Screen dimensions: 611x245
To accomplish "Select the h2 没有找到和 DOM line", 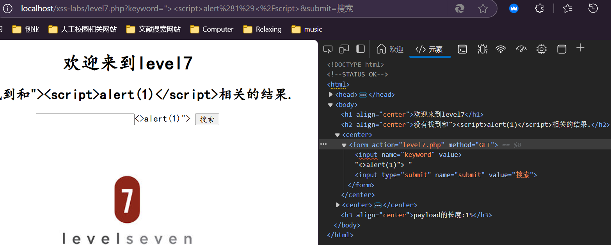I will coord(475,125).
